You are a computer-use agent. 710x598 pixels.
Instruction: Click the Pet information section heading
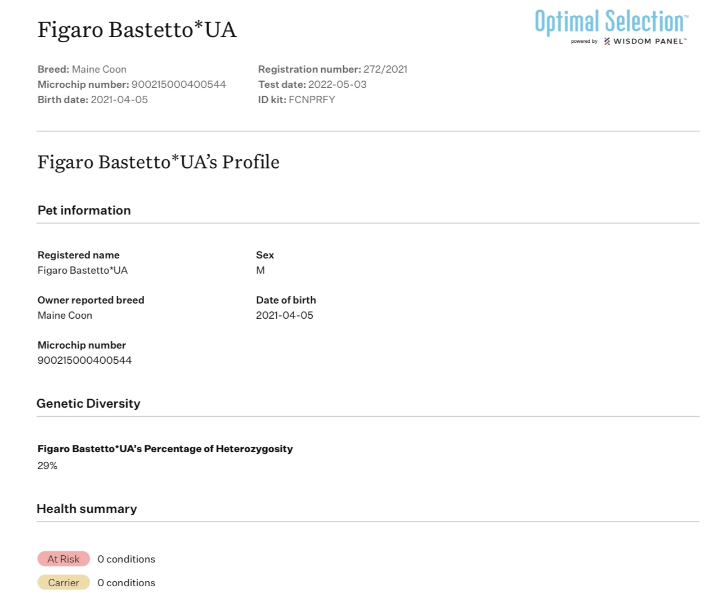coord(84,210)
